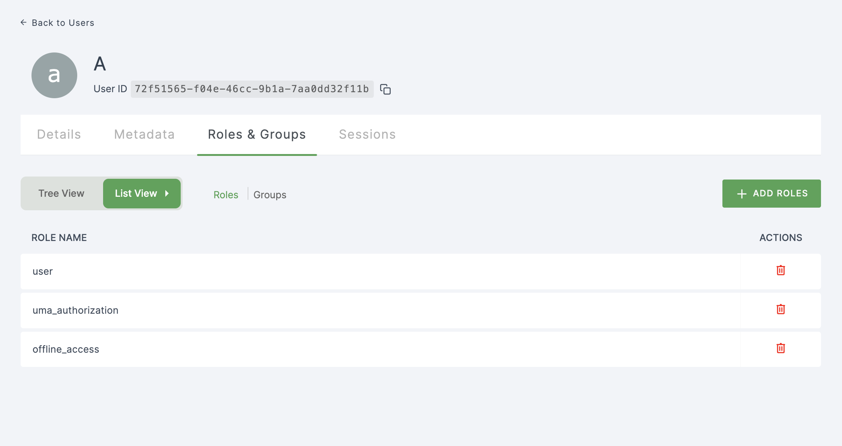Click the username heading 'A'
This screenshot has width=842, height=446.
coord(100,64)
